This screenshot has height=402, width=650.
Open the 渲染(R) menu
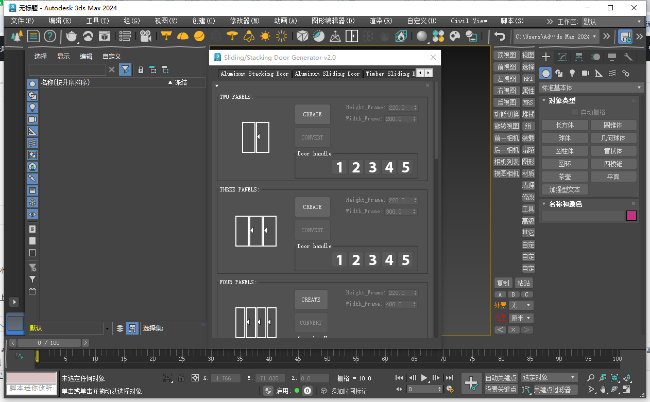[381, 21]
